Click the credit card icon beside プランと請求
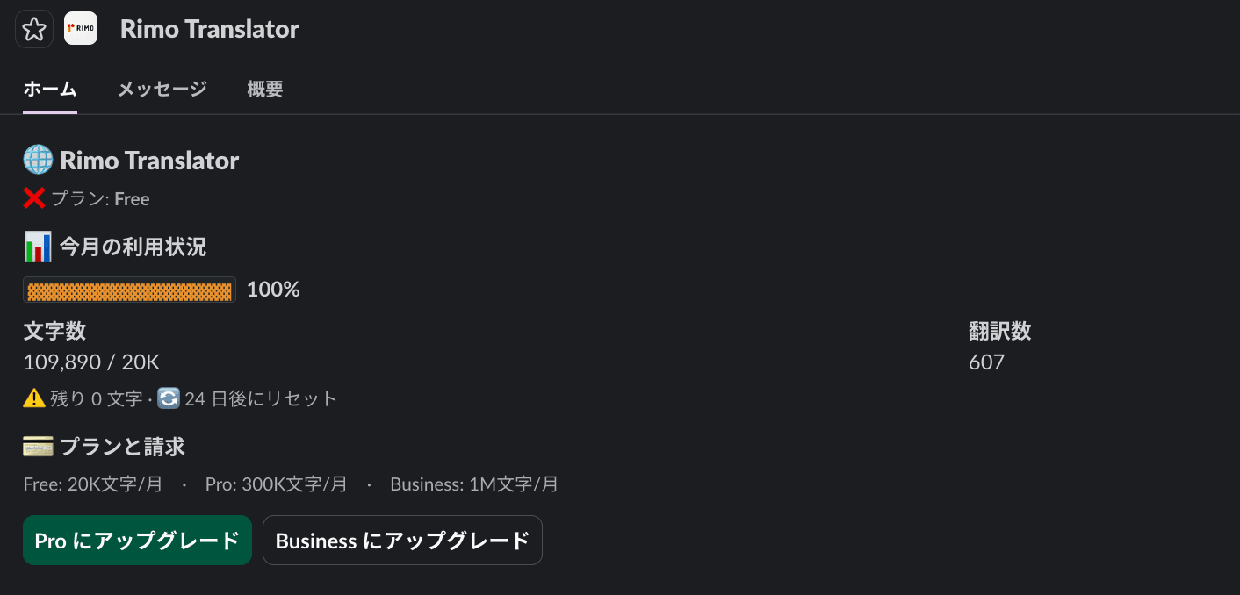Image resolution: width=1240 pixels, height=595 pixels. click(35, 446)
